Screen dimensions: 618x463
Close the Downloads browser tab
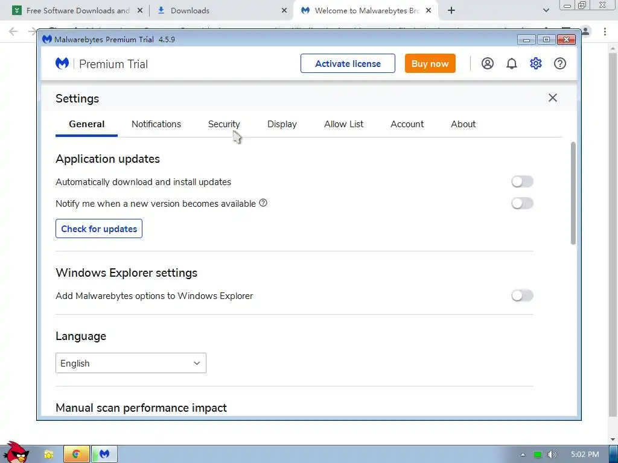pos(284,11)
